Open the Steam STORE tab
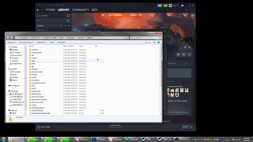253x142 pixels. [x=50, y=10]
